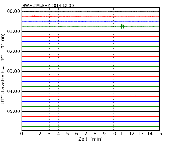Click x-axis tick label 6
Image resolution: width=181 pixels, height=145 pixels.
coord(77,134)
